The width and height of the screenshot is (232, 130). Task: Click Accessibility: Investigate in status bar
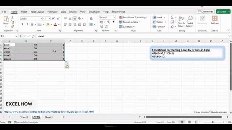point(26,122)
